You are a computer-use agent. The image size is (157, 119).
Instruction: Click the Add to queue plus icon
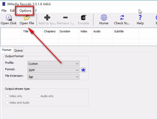pyautogui.click(x=47, y=18)
